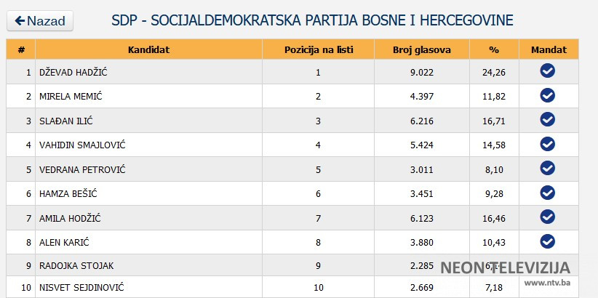Click the % column header

click(494, 49)
